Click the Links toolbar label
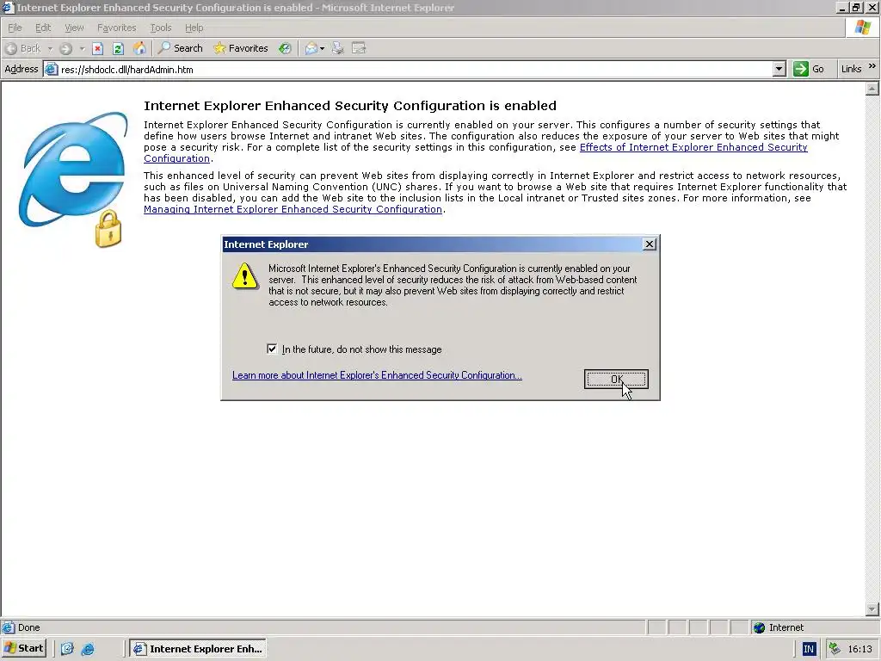This screenshot has width=881, height=661. [x=851, y=69]
